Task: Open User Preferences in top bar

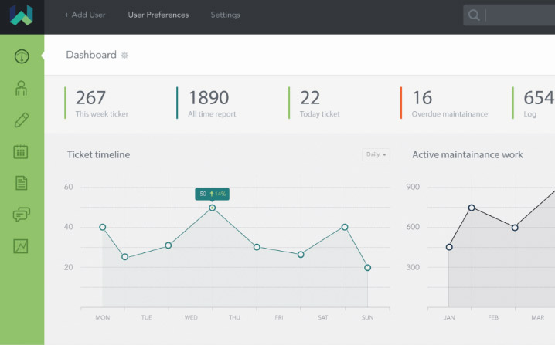Action: pos(158,15)
